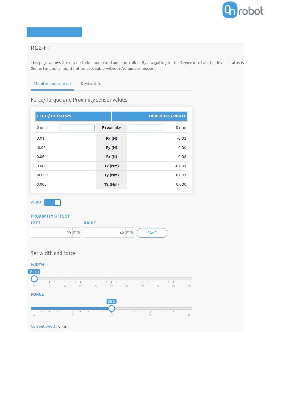The width and height of the screenshot is (286, 412).
Task: Click the Current width readout
Action: pyautogui.click(x=50, y=327)
